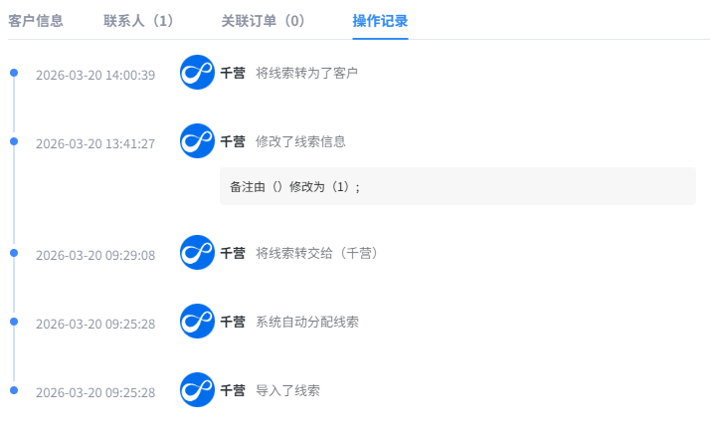Click avatar icon beside 导入了线索

197,389
